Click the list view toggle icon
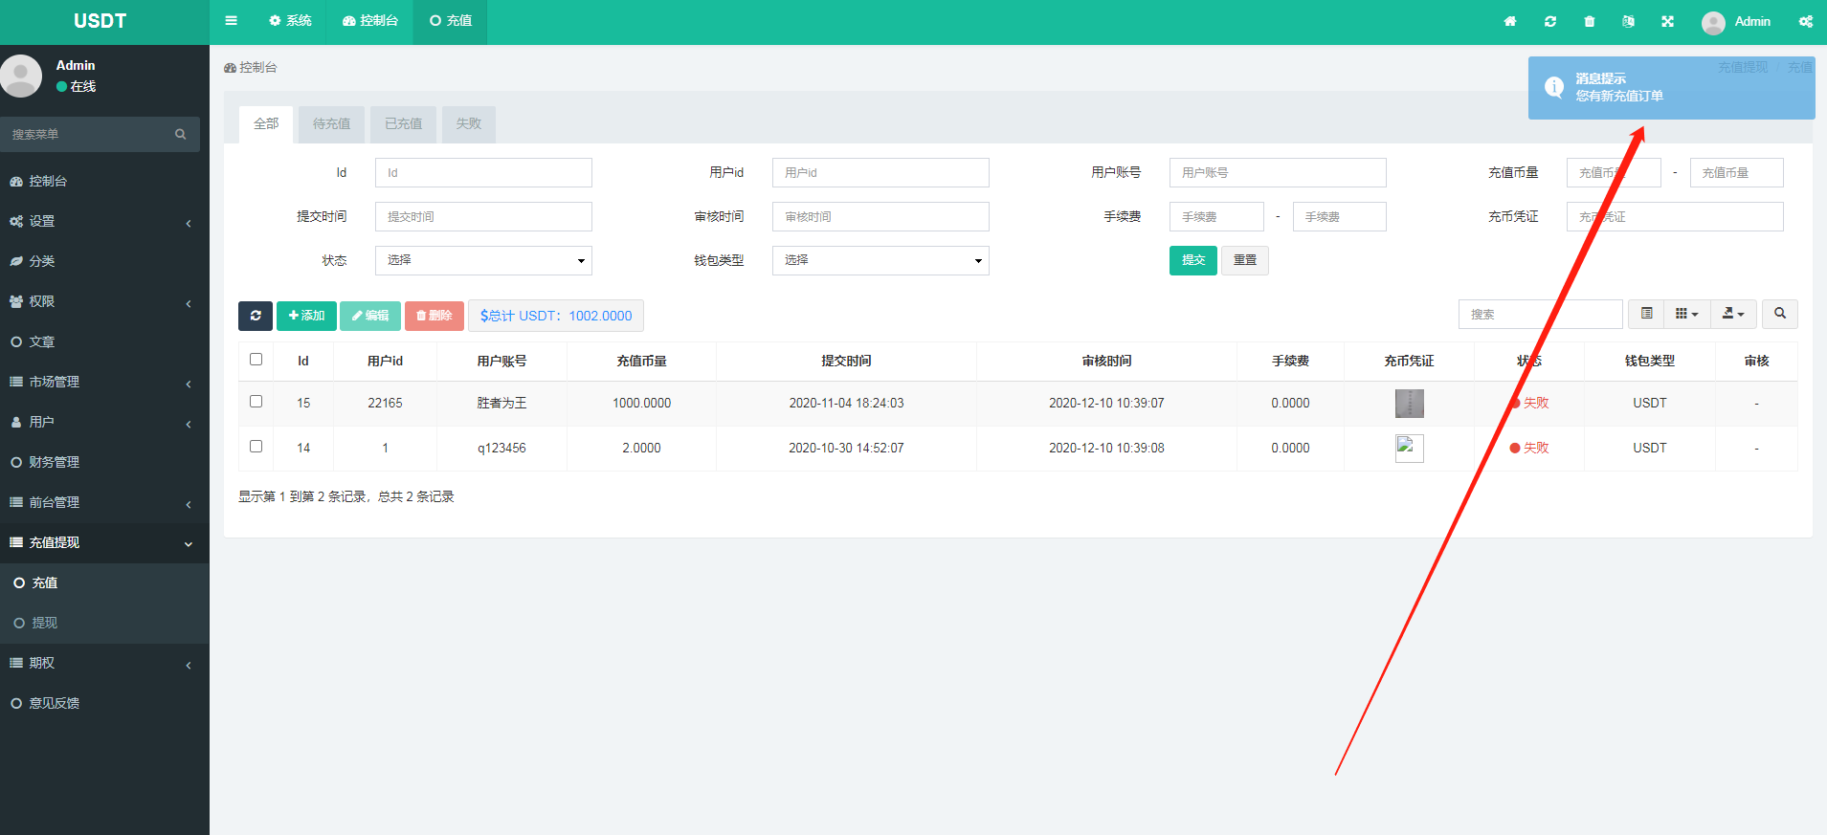 pyautogui.click(x=1646, y=314)
